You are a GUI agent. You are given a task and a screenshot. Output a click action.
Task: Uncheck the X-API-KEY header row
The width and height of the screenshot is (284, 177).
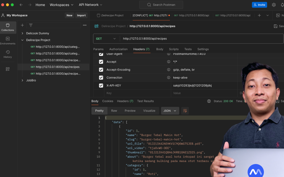point(101,85)
